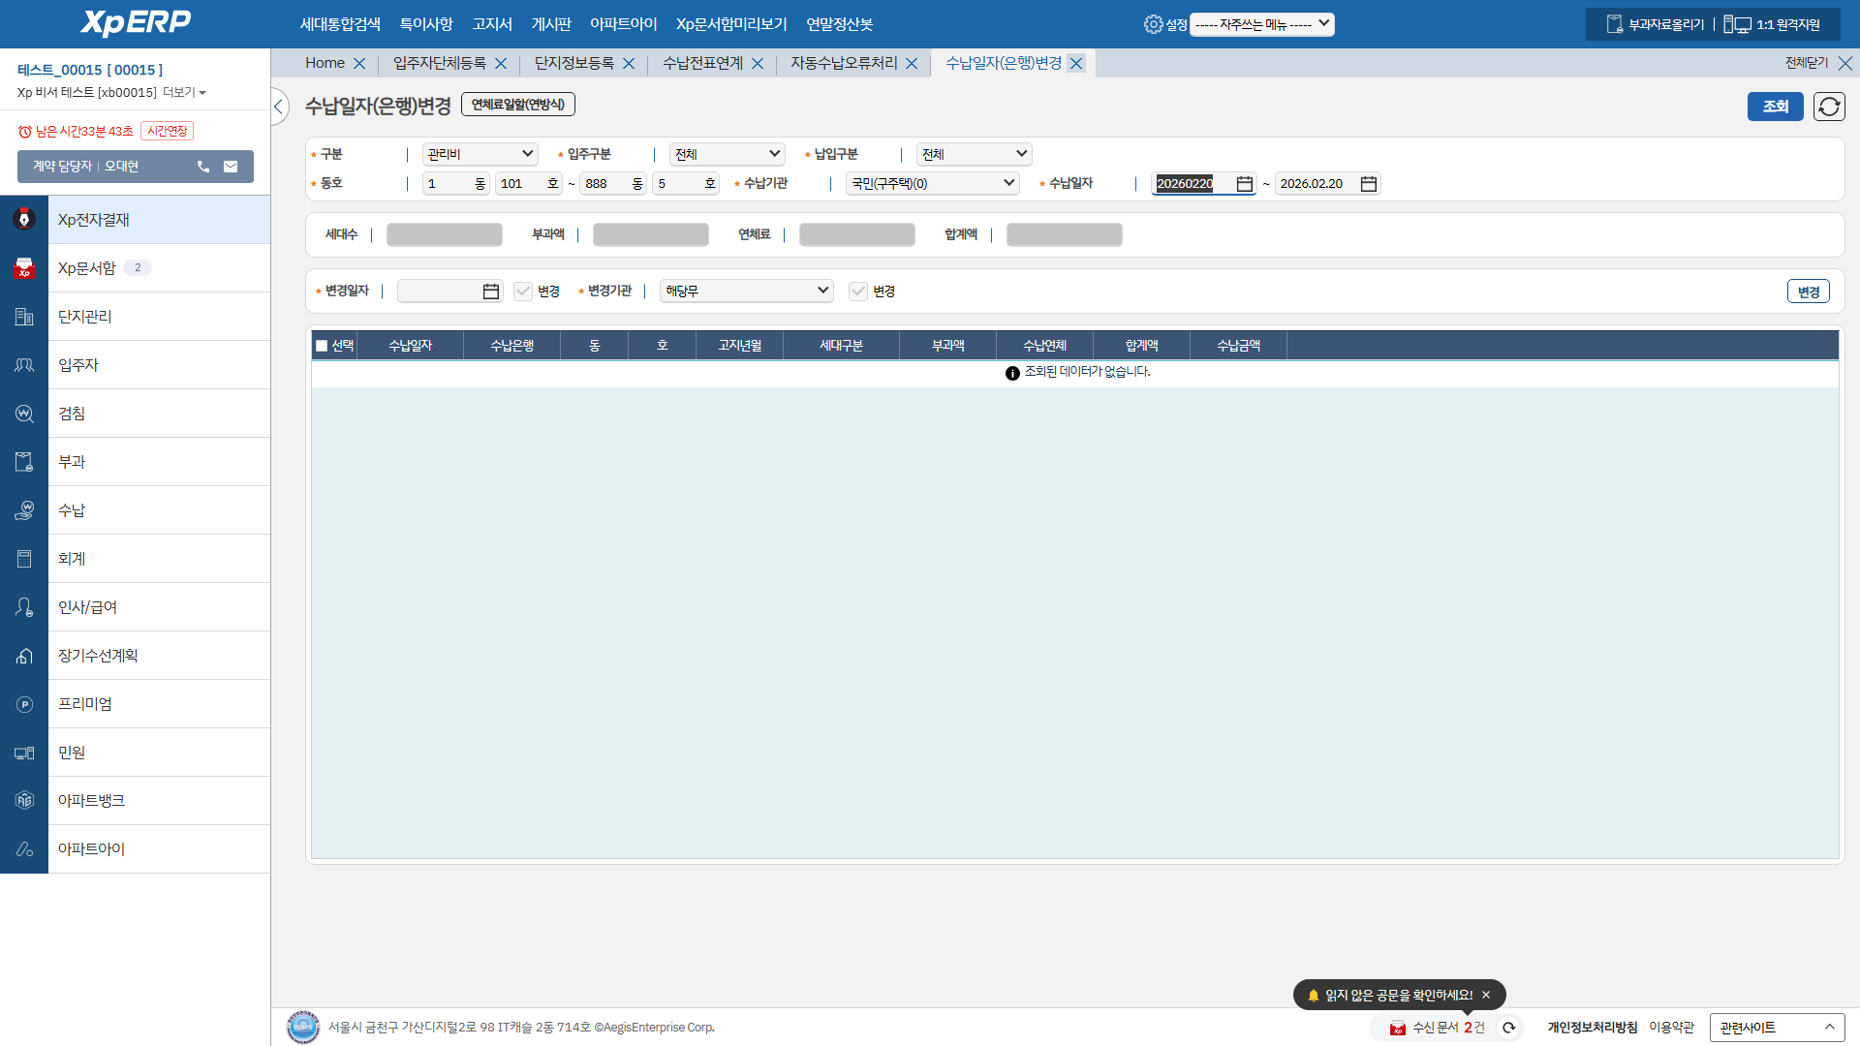Collapse the left sidebar with arrow
Image resolution: width=1860 pixels, height=1046 pixels.
279,107
